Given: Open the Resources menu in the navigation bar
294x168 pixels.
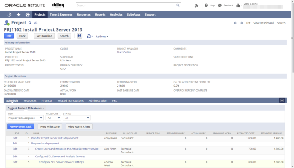Looking at the screenshot, I should (x=84, y=15).
